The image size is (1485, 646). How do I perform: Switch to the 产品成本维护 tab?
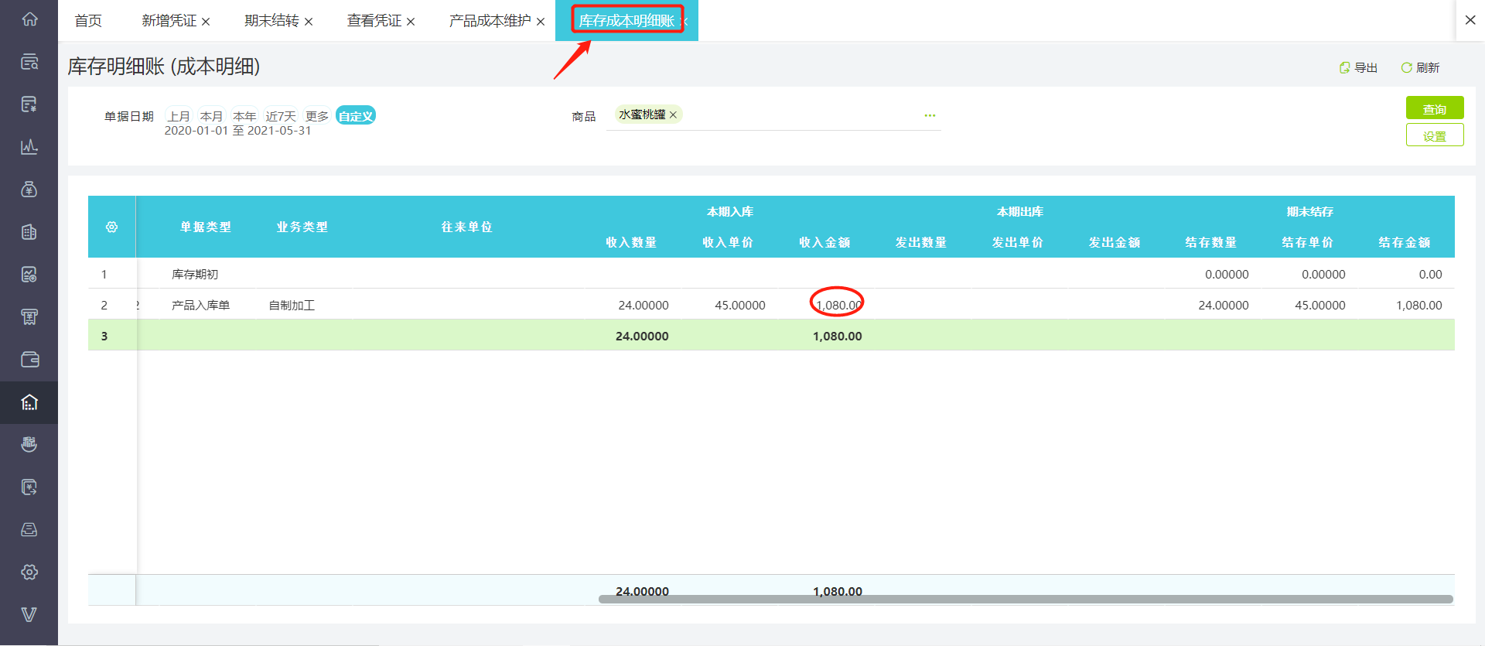490,21
